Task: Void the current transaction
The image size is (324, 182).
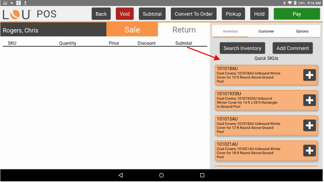Action: [125, 14]
